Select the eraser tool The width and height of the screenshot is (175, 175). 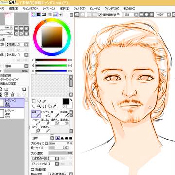45,122
